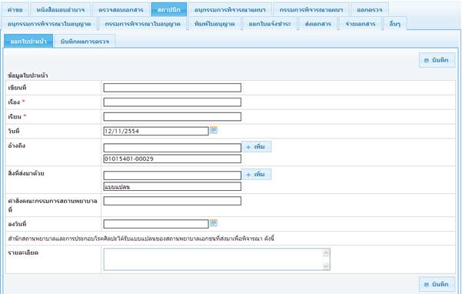Click the top บันทึก save button
Screen dimensions: 462x294
(437, 60)
